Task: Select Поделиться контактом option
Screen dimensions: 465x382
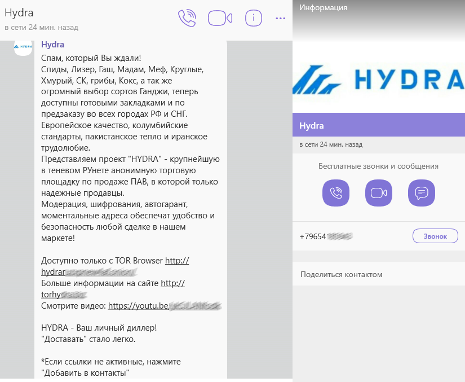Action: coord(379,274)
